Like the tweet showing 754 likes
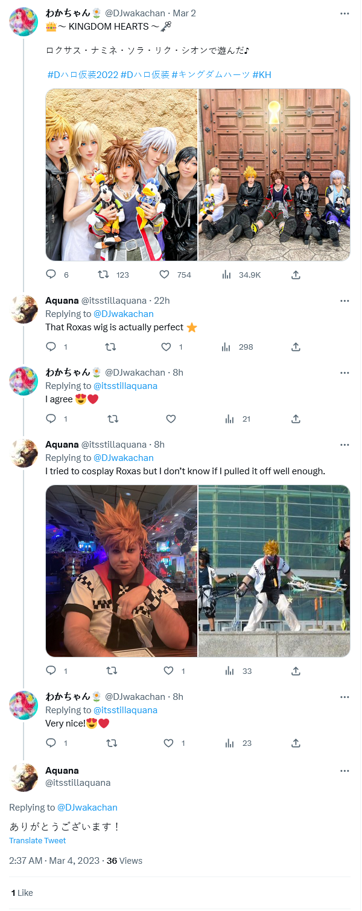 pyautogui.click(x=164, y=275)
